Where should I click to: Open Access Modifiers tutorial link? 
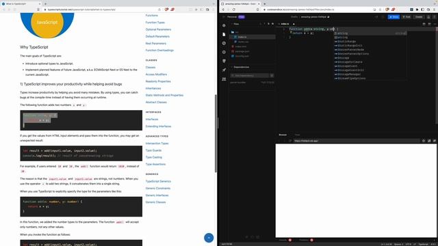point(156,74)
